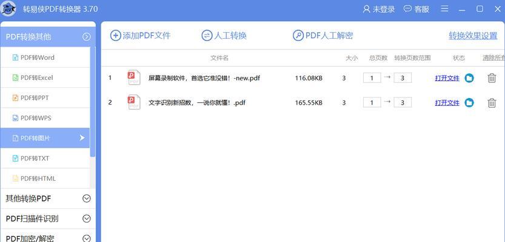This screenshot has height=242, width=505.
Task: Select PDF转Excel in the sidebar
Action: point(45,77)
